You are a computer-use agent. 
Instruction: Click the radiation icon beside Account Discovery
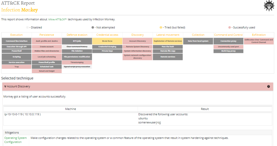pyautogui.click(x=5, y=86)
